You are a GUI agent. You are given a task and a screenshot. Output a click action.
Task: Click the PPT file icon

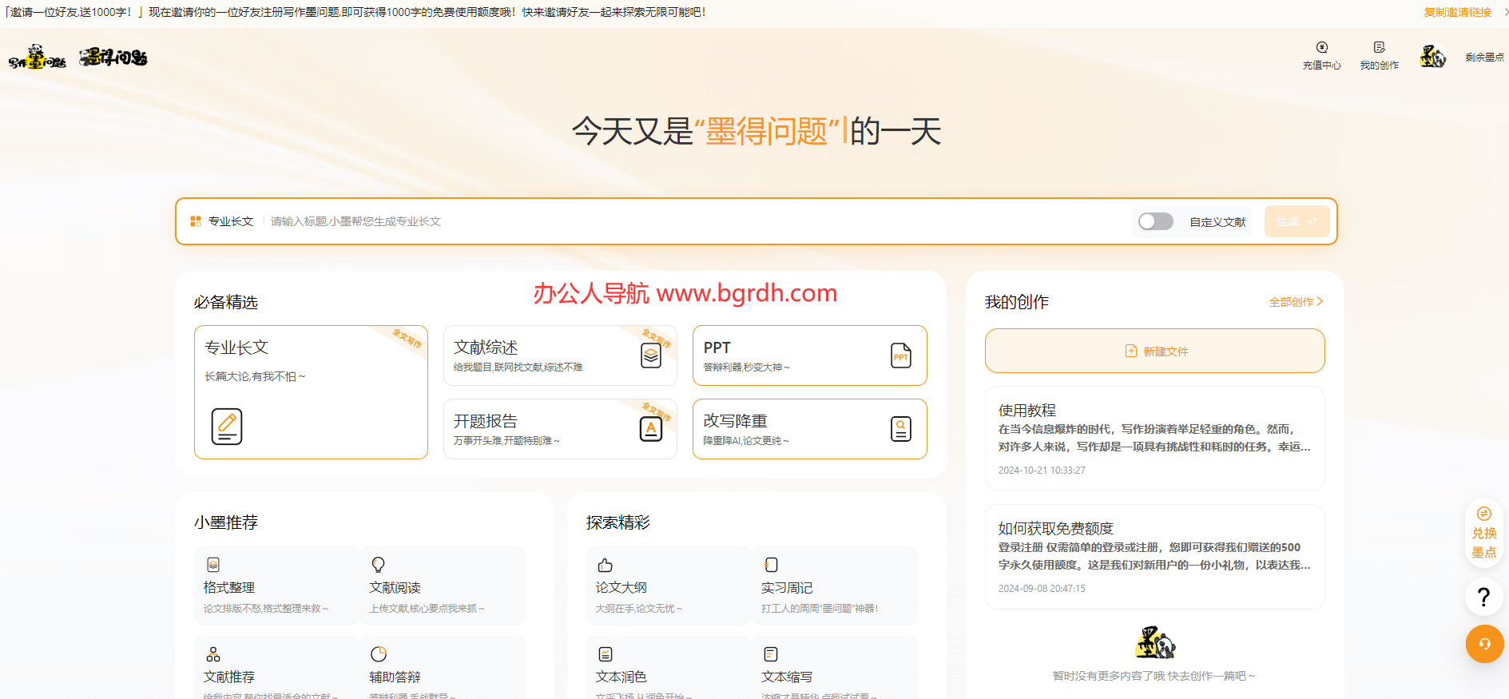[901, 355]
